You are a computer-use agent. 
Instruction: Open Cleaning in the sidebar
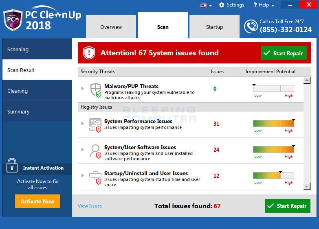point(37,91)
